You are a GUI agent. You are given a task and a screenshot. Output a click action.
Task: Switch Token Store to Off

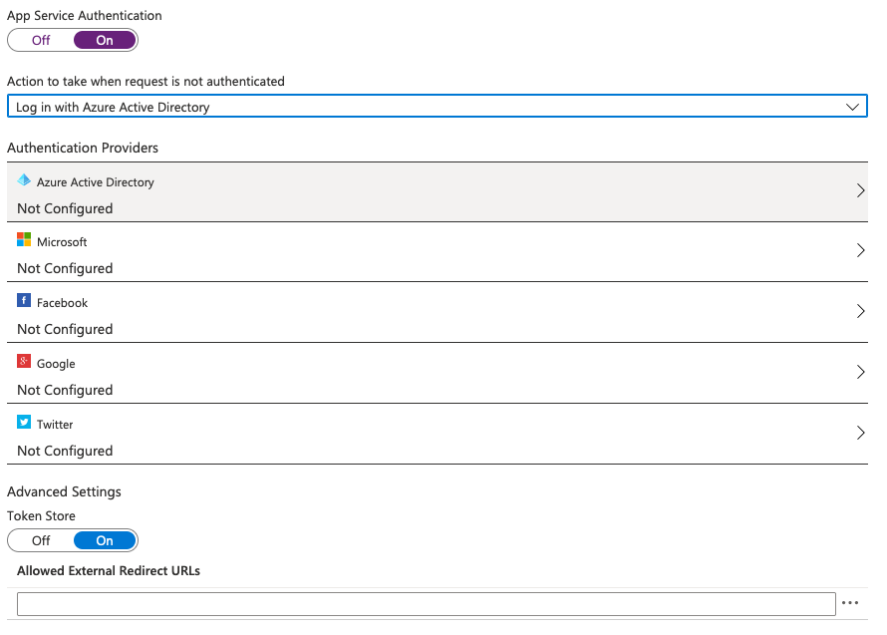click(41, 540)
